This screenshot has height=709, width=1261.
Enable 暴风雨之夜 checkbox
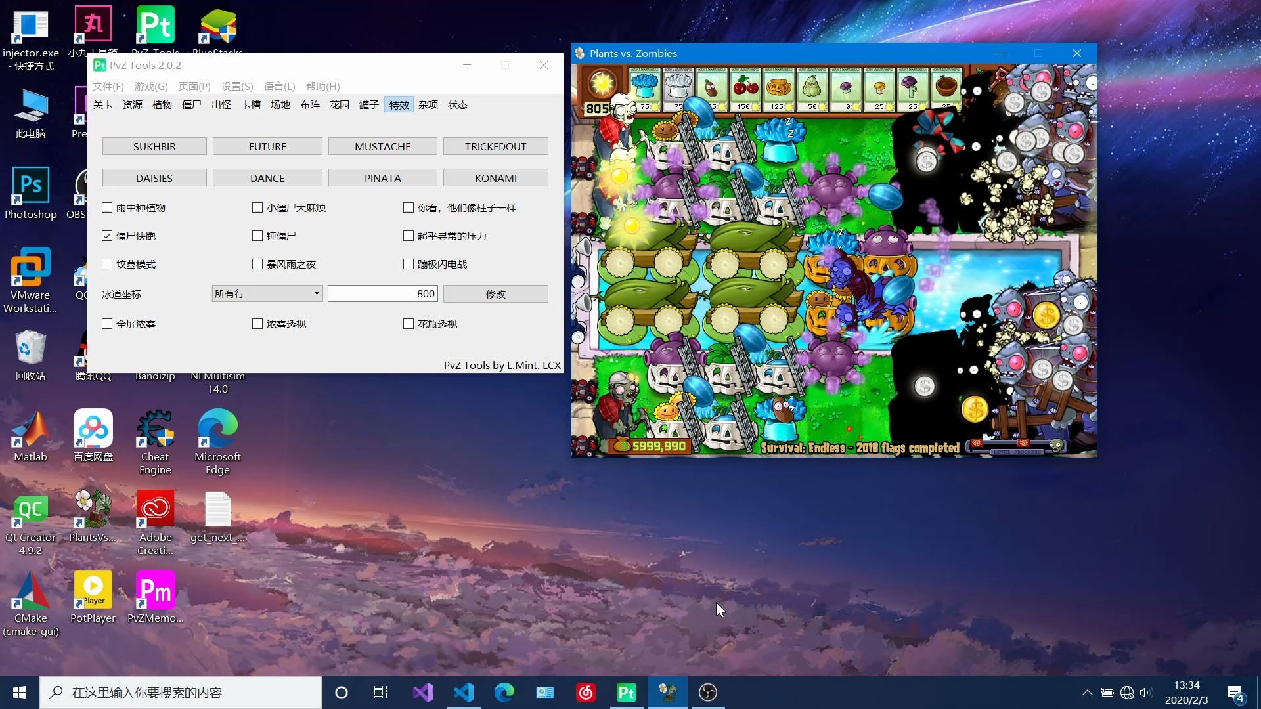(x=257, y=264)
